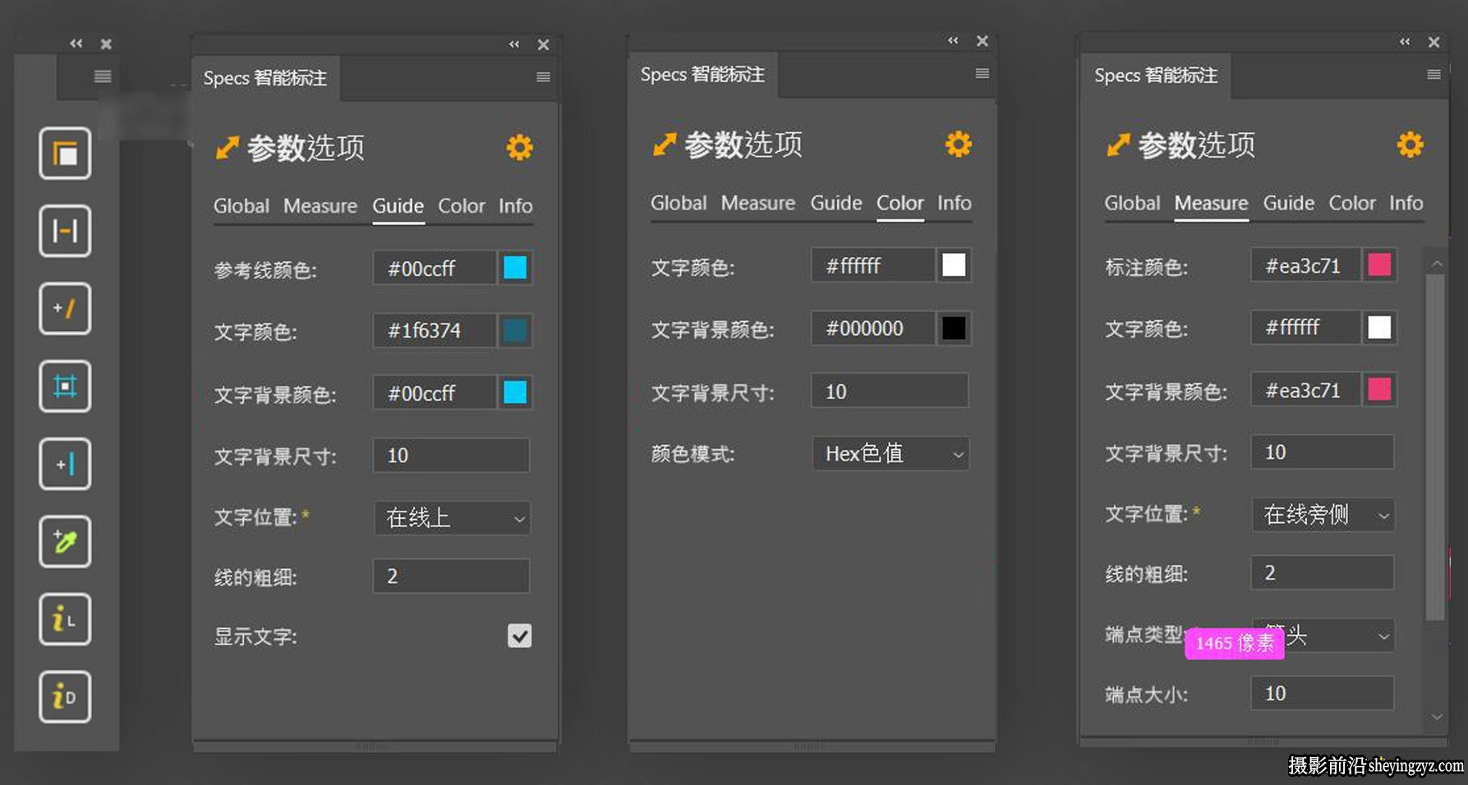This screenshot has height=785, width=1468.
Task: Click the Measure panel vertical scrollbar
Action: [x=1435, y=448]
